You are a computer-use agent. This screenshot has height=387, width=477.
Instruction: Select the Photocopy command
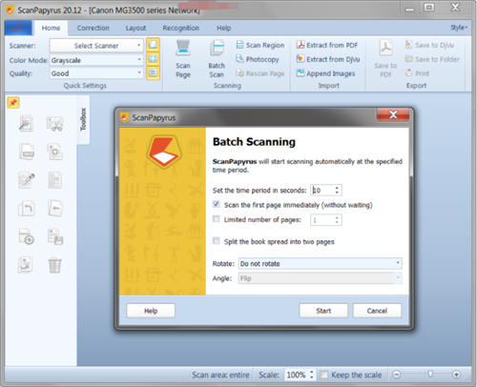(258, 59)
